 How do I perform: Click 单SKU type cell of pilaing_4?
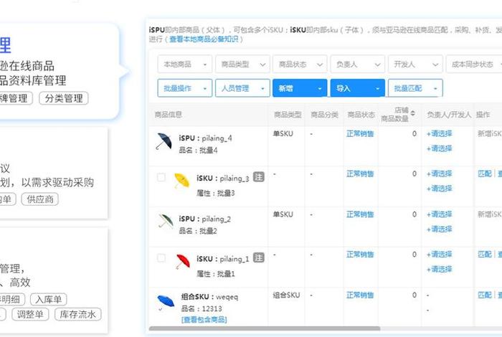click(283, 133)
